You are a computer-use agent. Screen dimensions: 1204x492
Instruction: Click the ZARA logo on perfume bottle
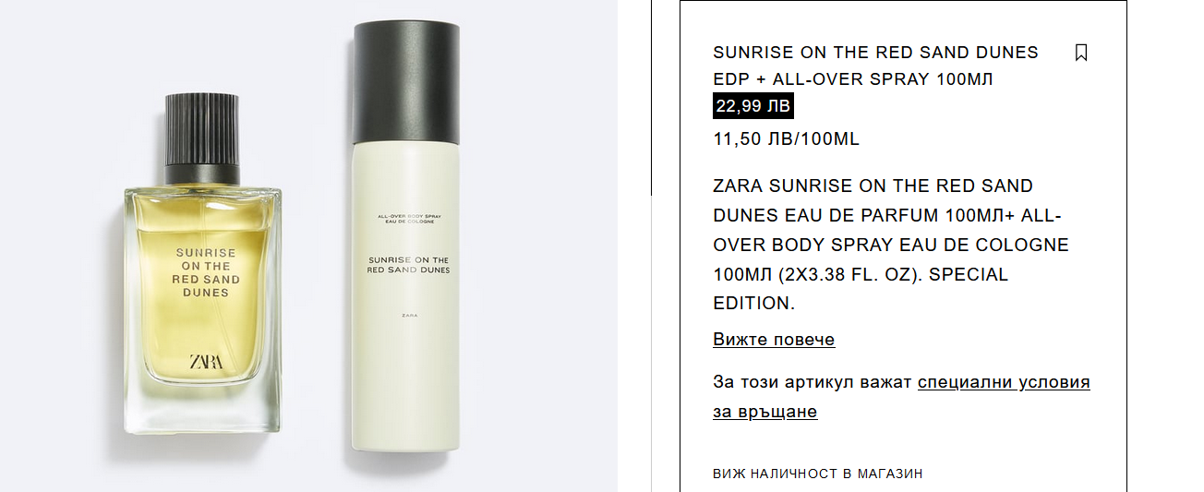pyautogui.click(x=205, y=362)
